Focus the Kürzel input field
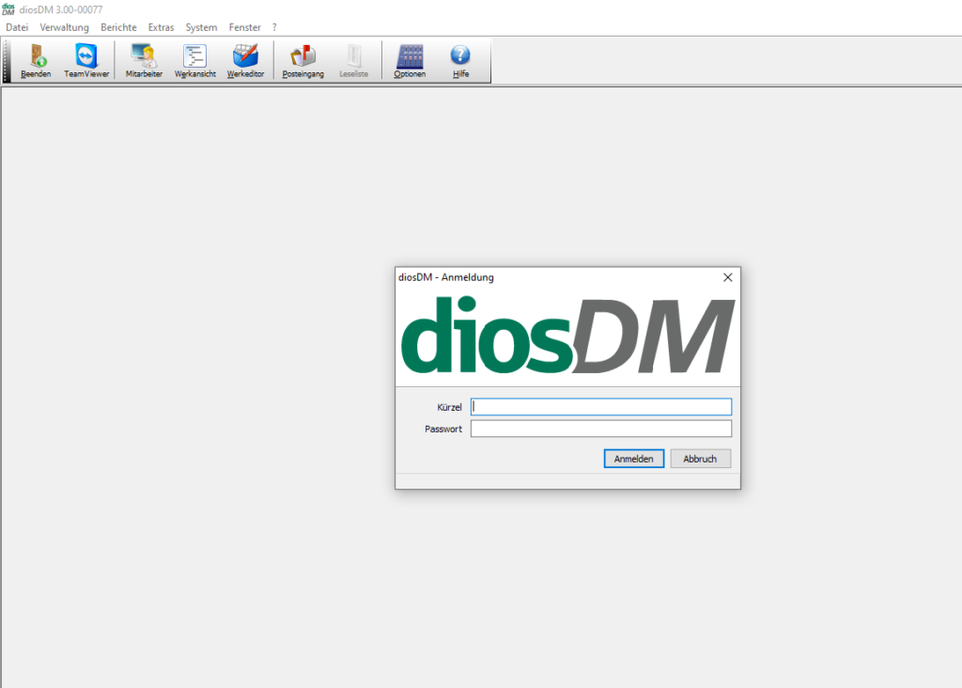 601,407
